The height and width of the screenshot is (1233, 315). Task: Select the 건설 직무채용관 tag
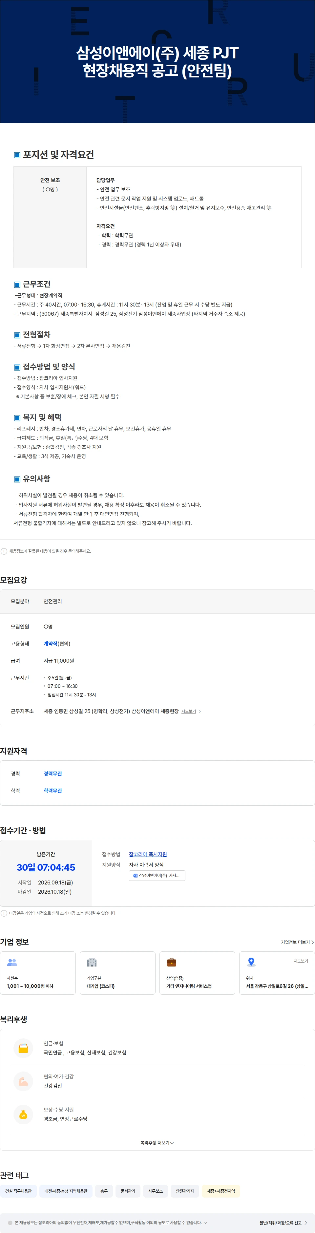coord(18,1191)
